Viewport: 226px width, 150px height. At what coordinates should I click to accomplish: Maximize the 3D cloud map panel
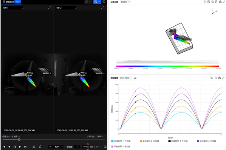224,2
